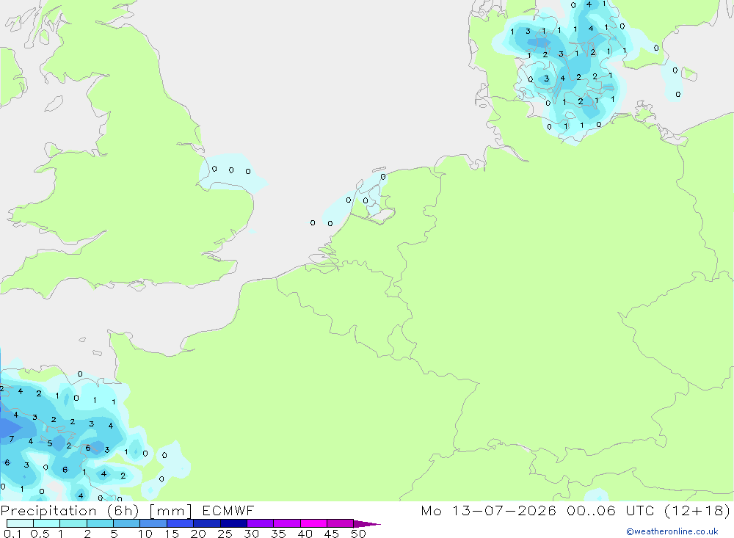The width and height of the screenshot is (734, 538).
Task: Click the 30 legend scale label
Action: pos(251,534)
